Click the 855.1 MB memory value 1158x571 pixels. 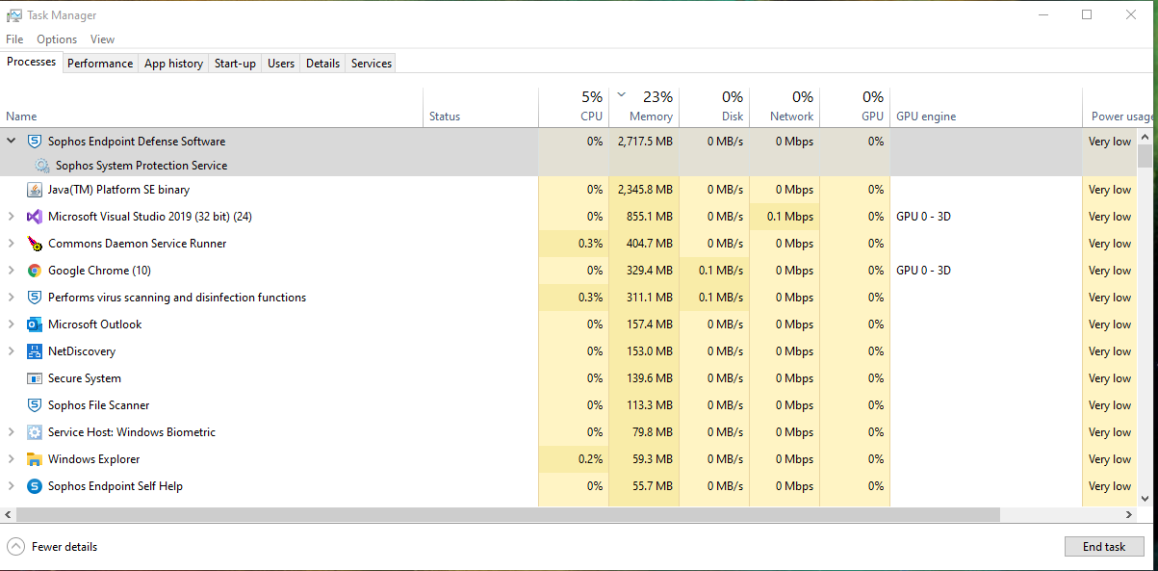(x=650, y=217)
